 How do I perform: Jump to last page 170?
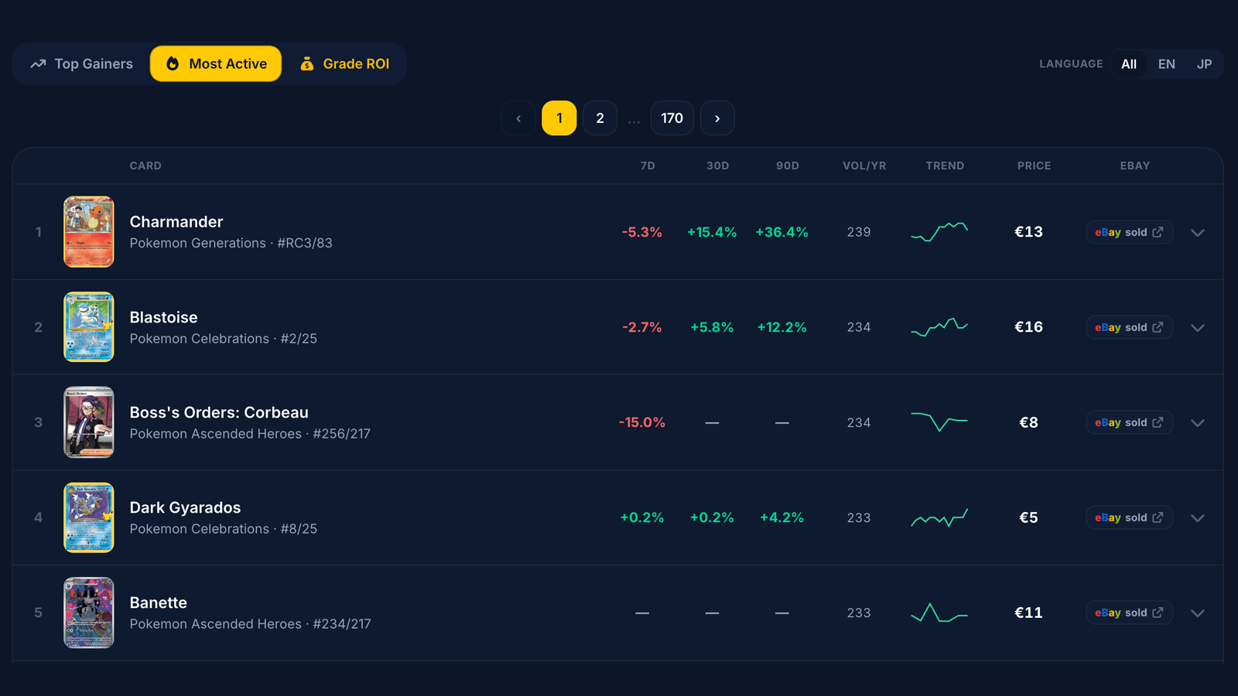coord(672,118)
